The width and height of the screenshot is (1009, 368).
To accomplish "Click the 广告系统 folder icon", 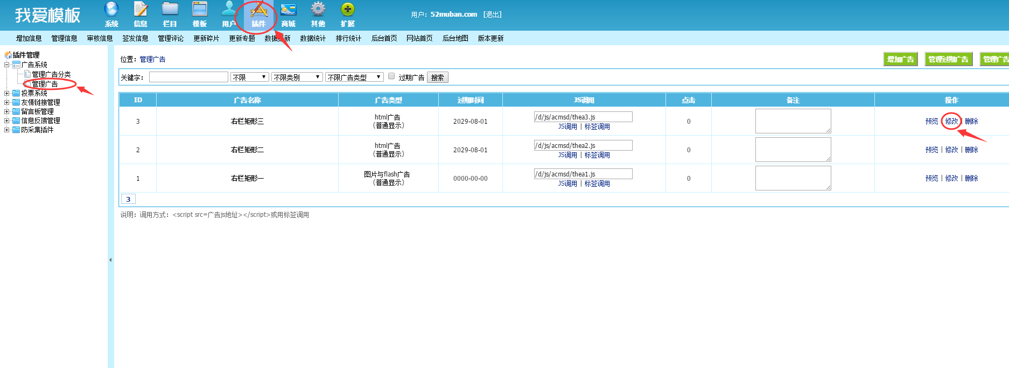I will coord(16,65).
